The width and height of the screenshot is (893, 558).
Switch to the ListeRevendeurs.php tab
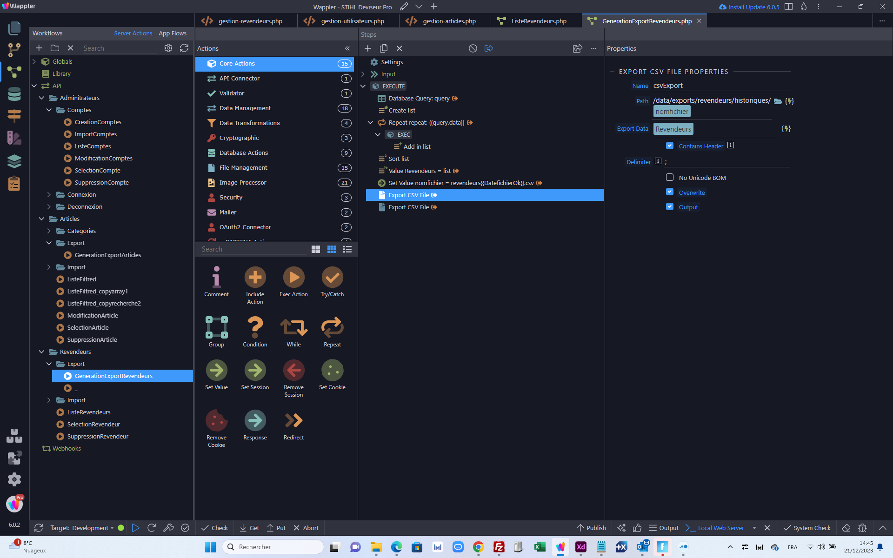(x=539, y=21)
